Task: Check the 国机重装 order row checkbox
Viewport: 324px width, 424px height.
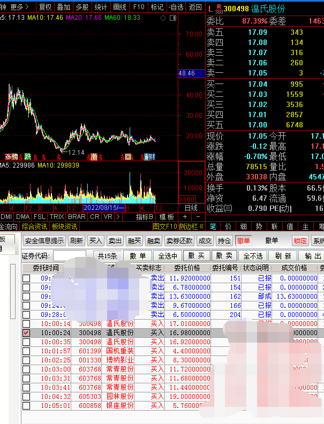Action: coord(26,351)
